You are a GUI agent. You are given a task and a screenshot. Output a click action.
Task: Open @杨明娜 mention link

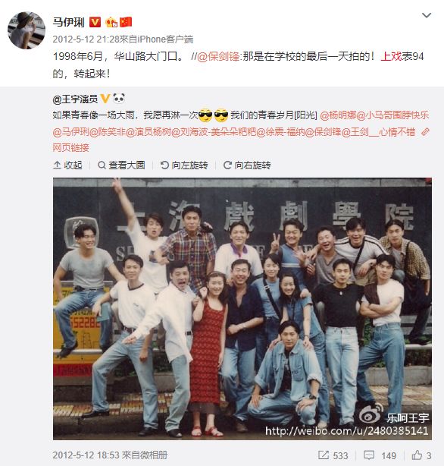338,115
